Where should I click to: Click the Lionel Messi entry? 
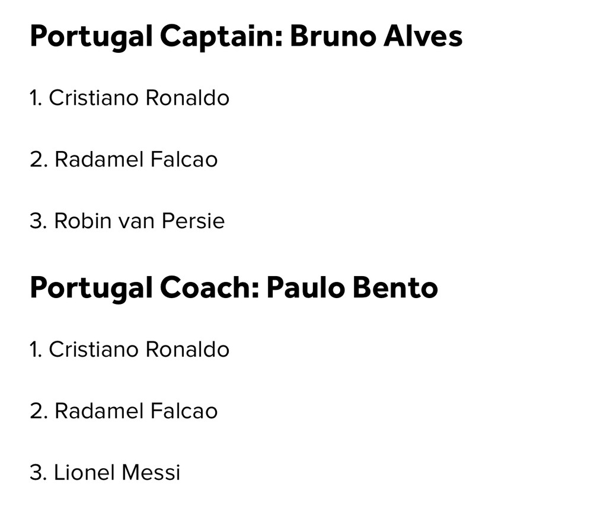(x=117, y=472)
